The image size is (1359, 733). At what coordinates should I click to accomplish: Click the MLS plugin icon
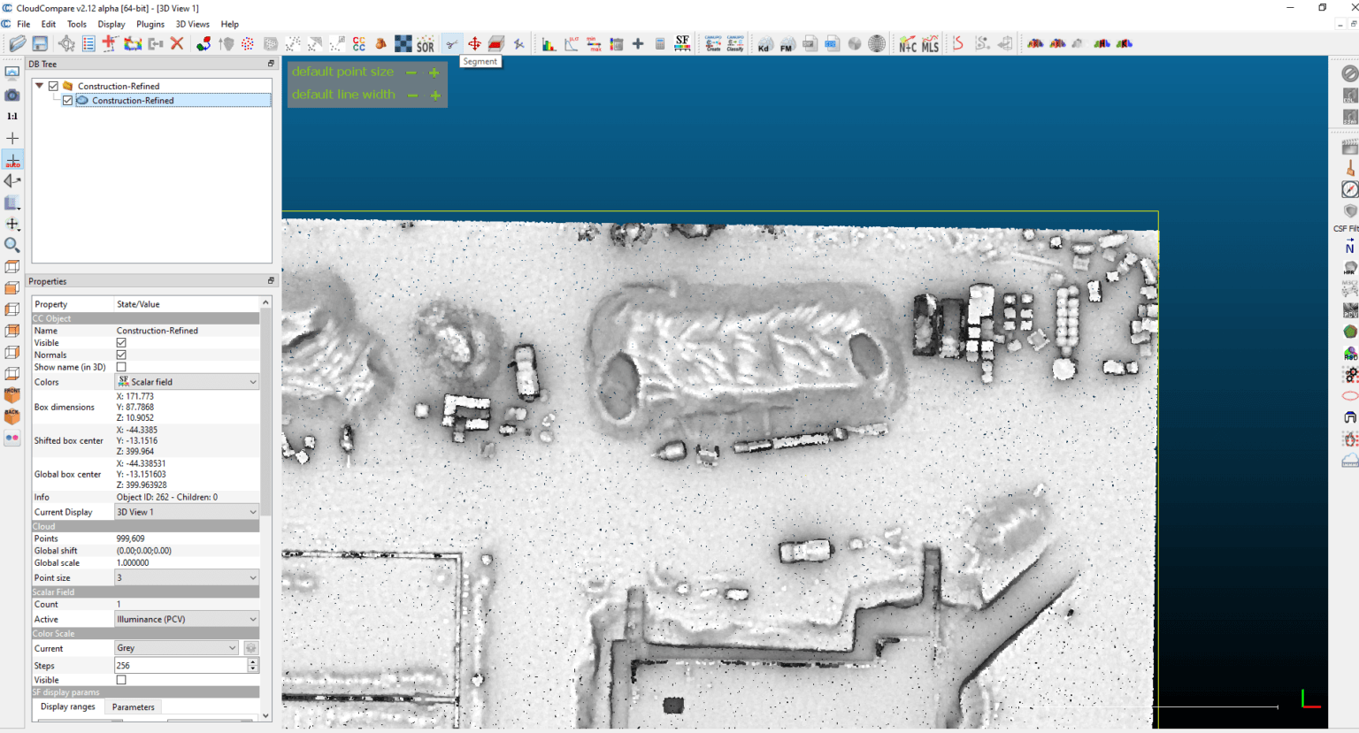[x=930, y=44]
